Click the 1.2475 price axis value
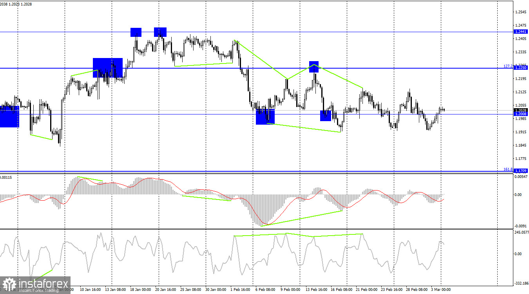529x294 pixels. [522, 25]
